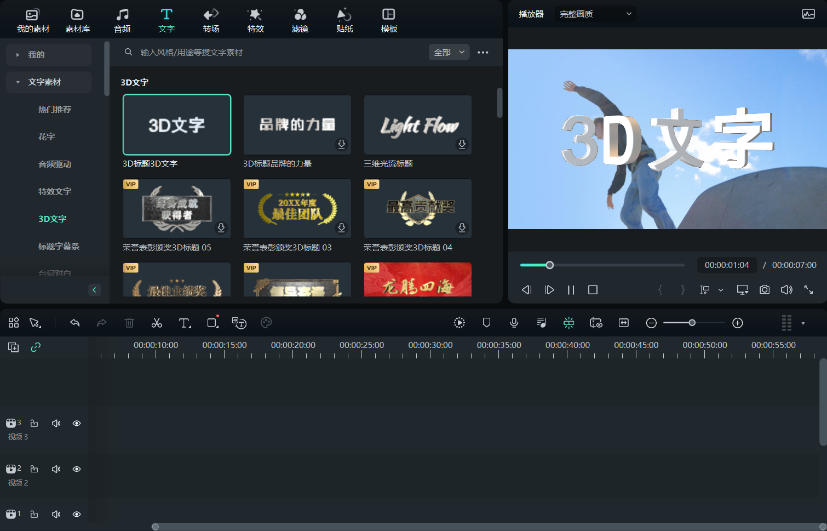The image size is (827, 531).
Task: Select the scissors split tool
Action: (x=157, y=323)
